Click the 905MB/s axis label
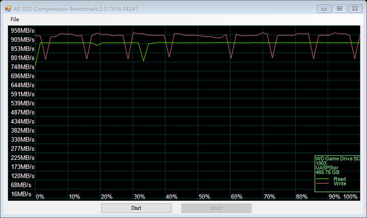Screen dimensions: 367x218 click(22, 40)
